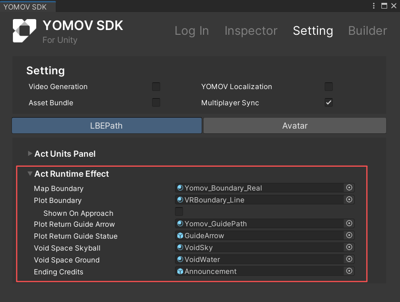
Task: Expand the Act Units Panel foldout arrow
Action: pos(30,153)
